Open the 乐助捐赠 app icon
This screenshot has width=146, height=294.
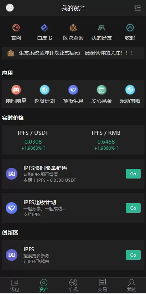[x=130, y=90]
